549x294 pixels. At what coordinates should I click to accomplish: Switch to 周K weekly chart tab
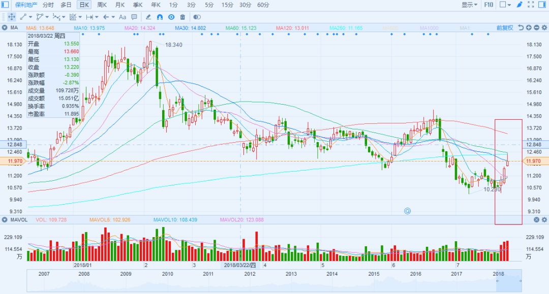(102, 5)
